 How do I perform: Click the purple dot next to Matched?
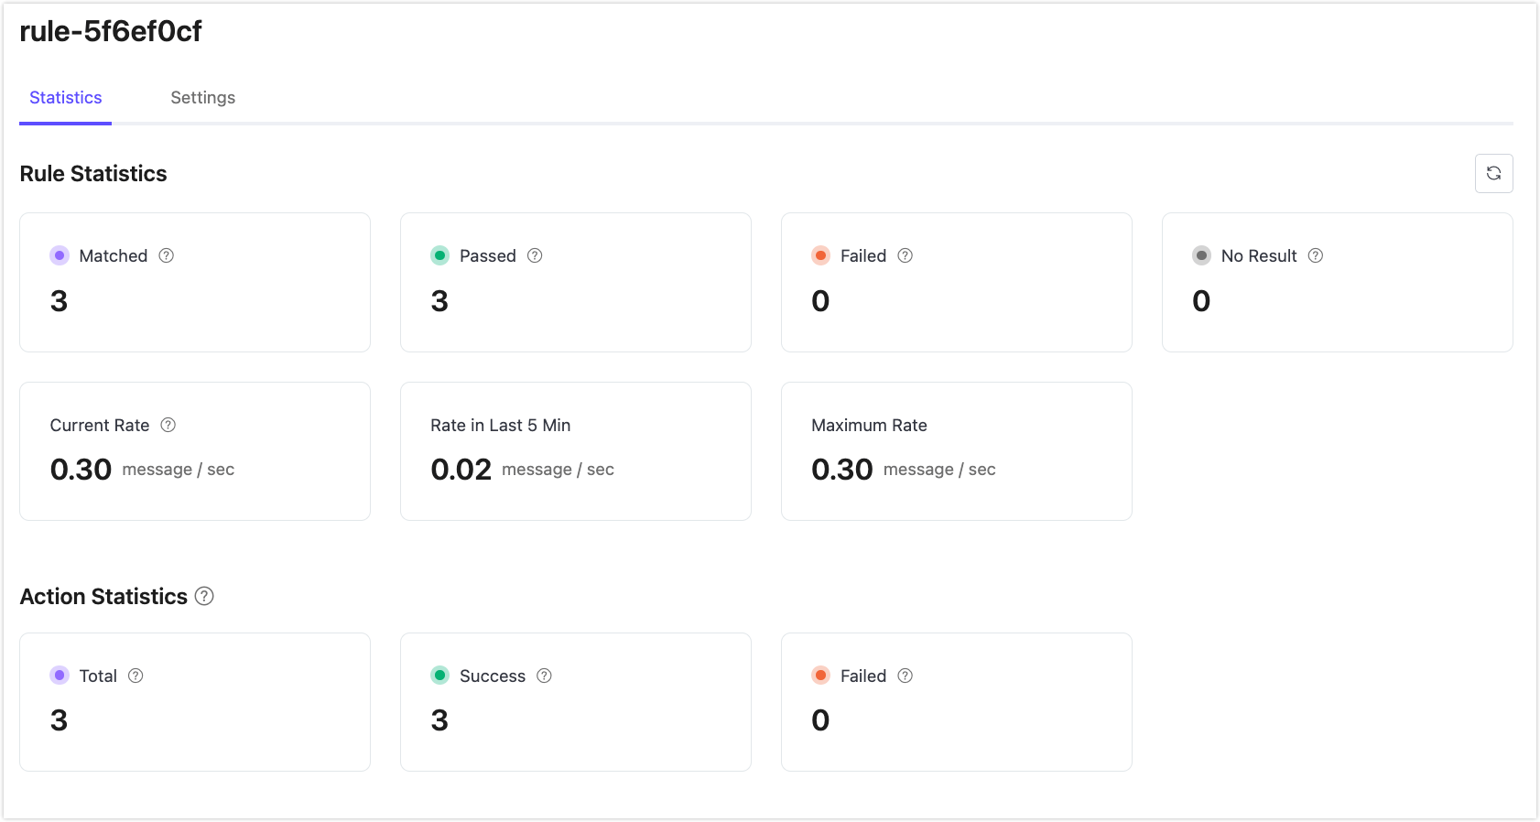click(x=60, y=255)
